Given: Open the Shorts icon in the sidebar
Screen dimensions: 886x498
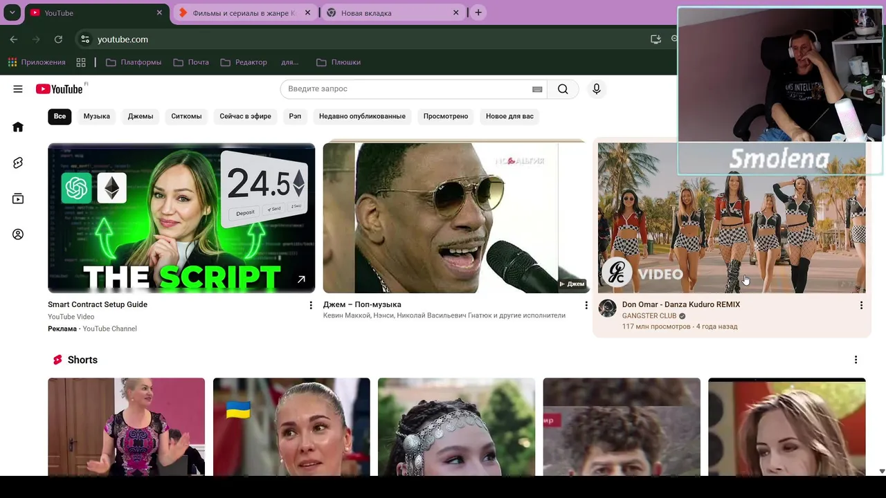Looking at the screenshot, I should [18, 163].
